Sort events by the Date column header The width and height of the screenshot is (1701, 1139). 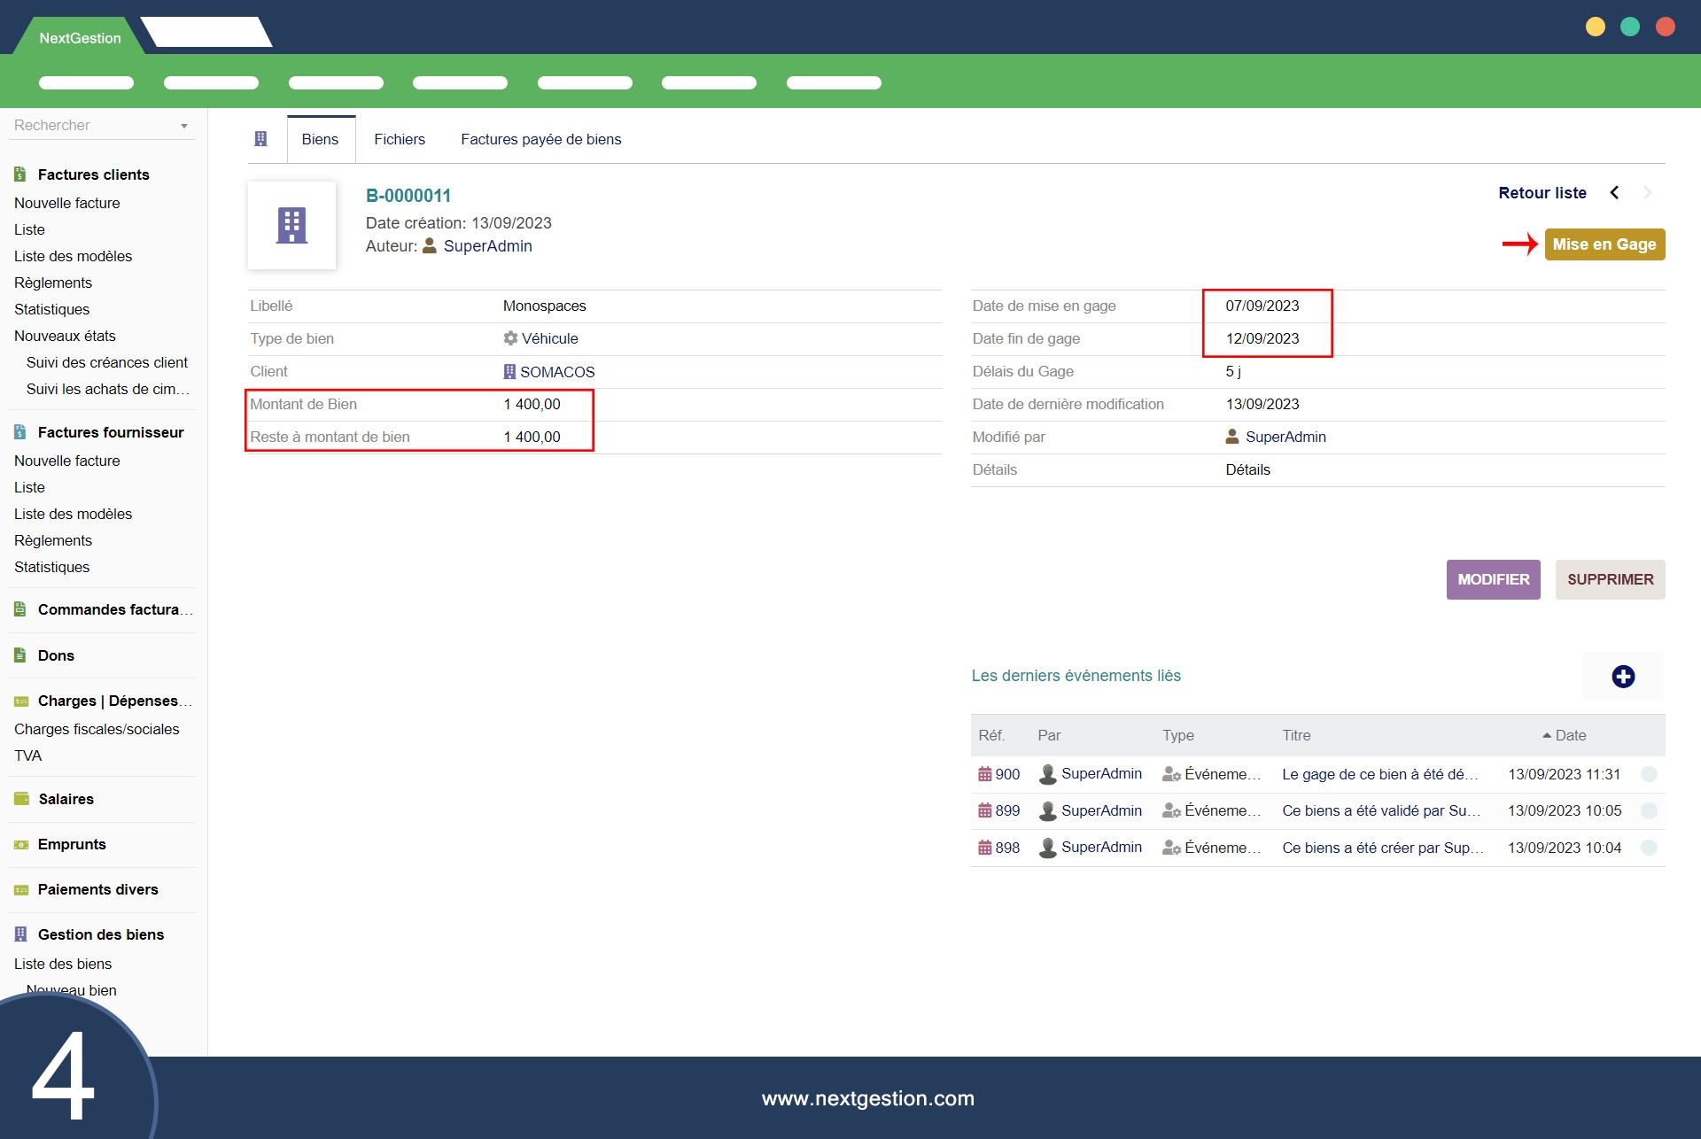1569,735
